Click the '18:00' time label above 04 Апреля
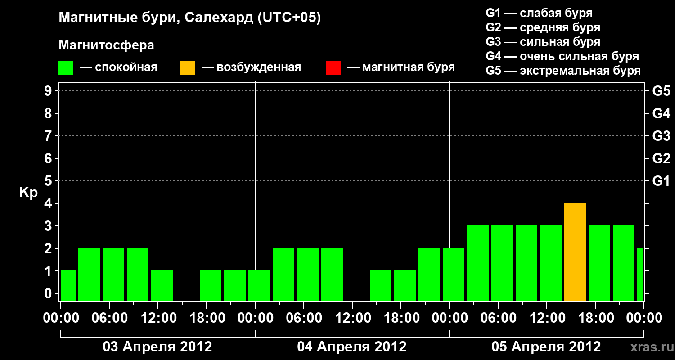 [401, 318]
